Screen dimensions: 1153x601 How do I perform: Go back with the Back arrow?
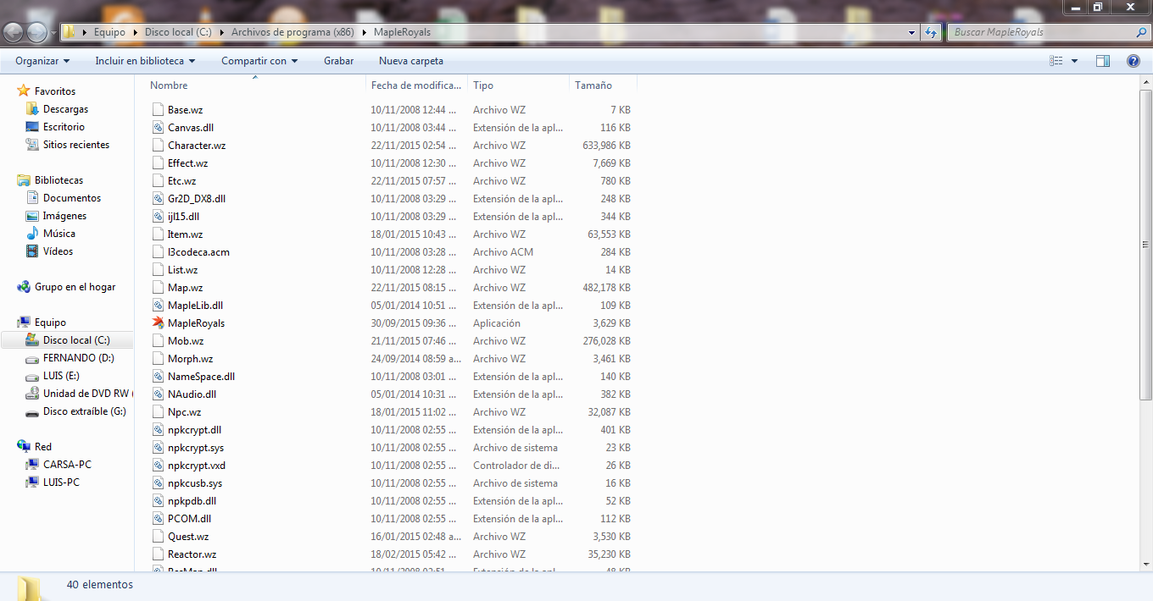(x=14, y=32)
